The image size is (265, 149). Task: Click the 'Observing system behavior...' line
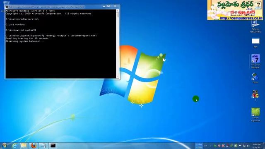coord(25,41)
